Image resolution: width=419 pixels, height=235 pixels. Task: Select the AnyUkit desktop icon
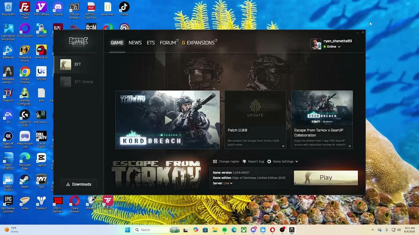[x=41, y=74]
